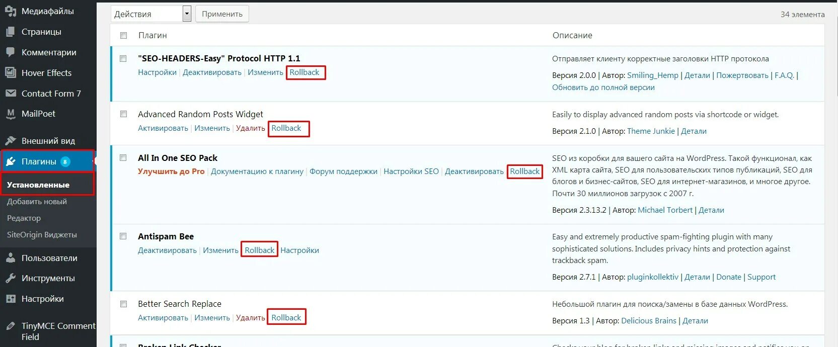The image size is (838, 347).
Task: Click the Plugins plug icon
Action: (x=11, y=161)
